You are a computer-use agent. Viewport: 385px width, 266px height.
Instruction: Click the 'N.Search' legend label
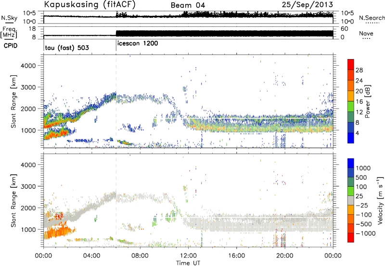click(x=372, y=18)
